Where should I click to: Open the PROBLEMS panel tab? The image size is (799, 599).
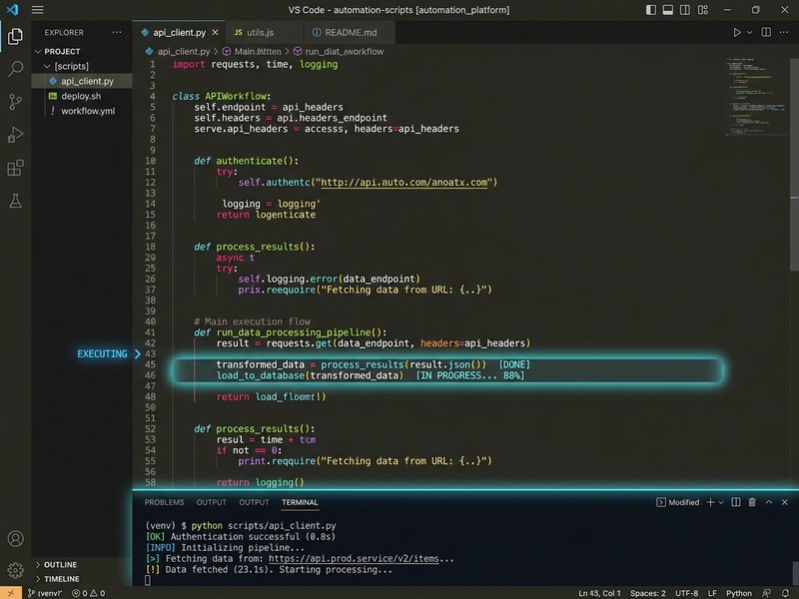tap(164, 502)
